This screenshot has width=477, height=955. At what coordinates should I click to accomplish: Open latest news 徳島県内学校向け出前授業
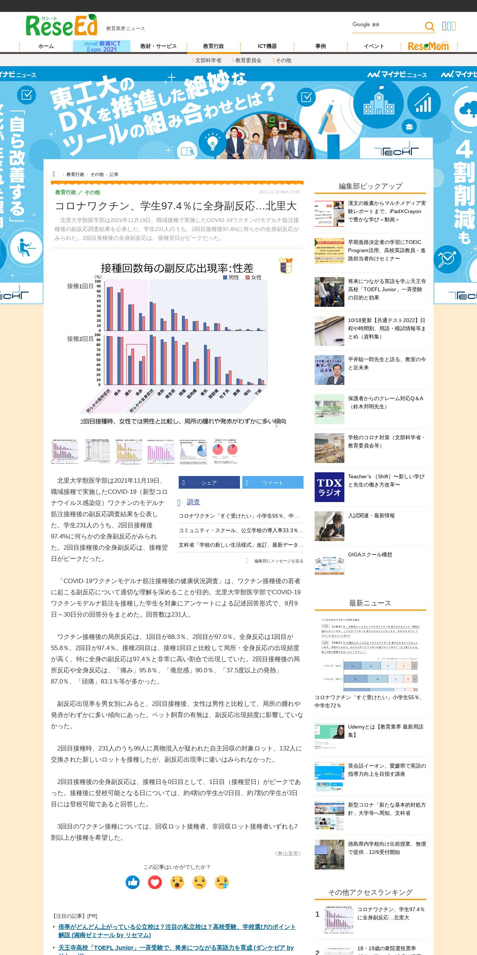point(370,854)
